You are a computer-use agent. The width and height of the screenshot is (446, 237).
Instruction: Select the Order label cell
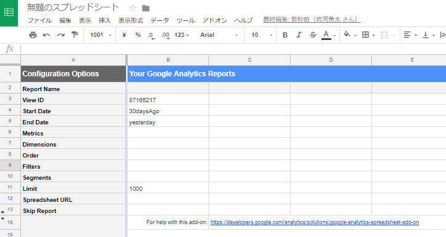[x=73, y=155]
